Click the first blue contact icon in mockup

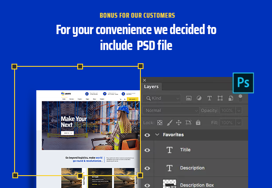pos(87,94)
